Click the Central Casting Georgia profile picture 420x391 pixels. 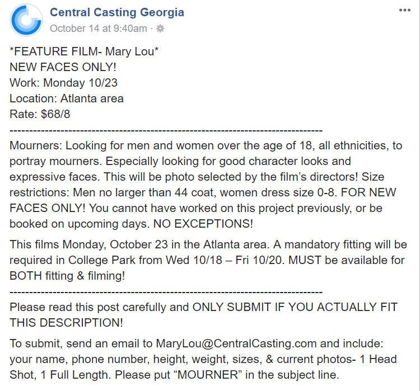26,20
